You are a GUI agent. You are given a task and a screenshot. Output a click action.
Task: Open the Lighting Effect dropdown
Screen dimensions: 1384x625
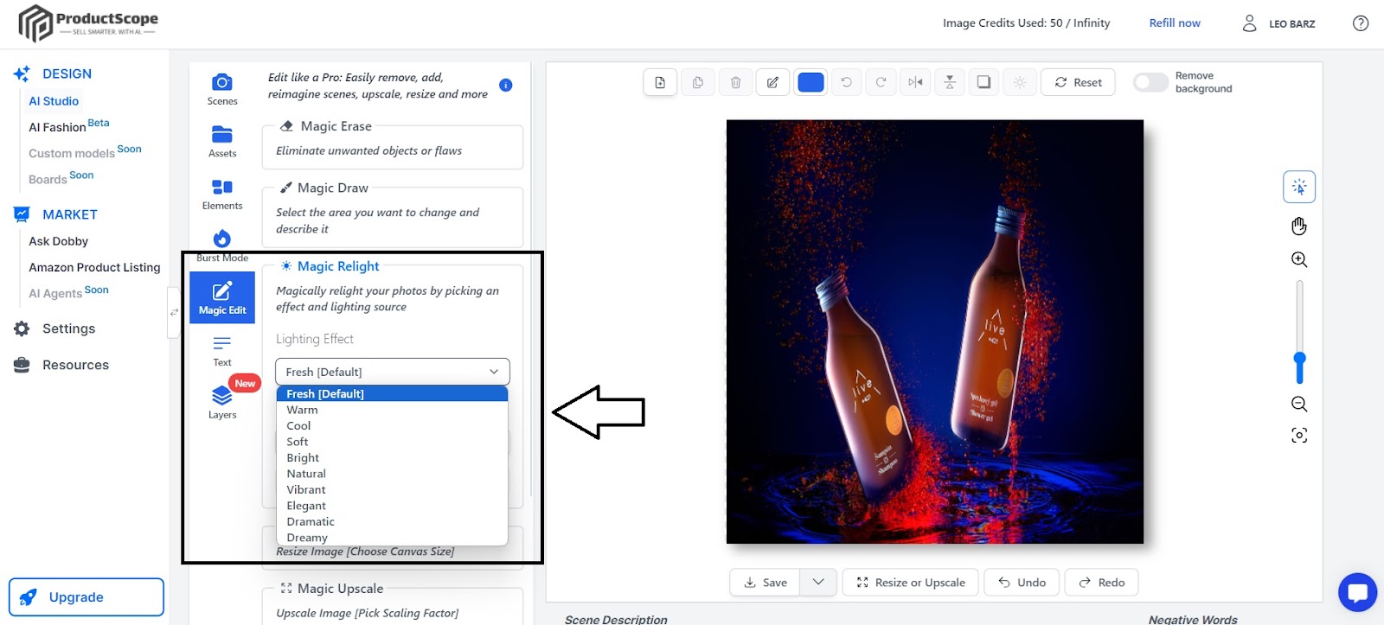click(393, 372)
